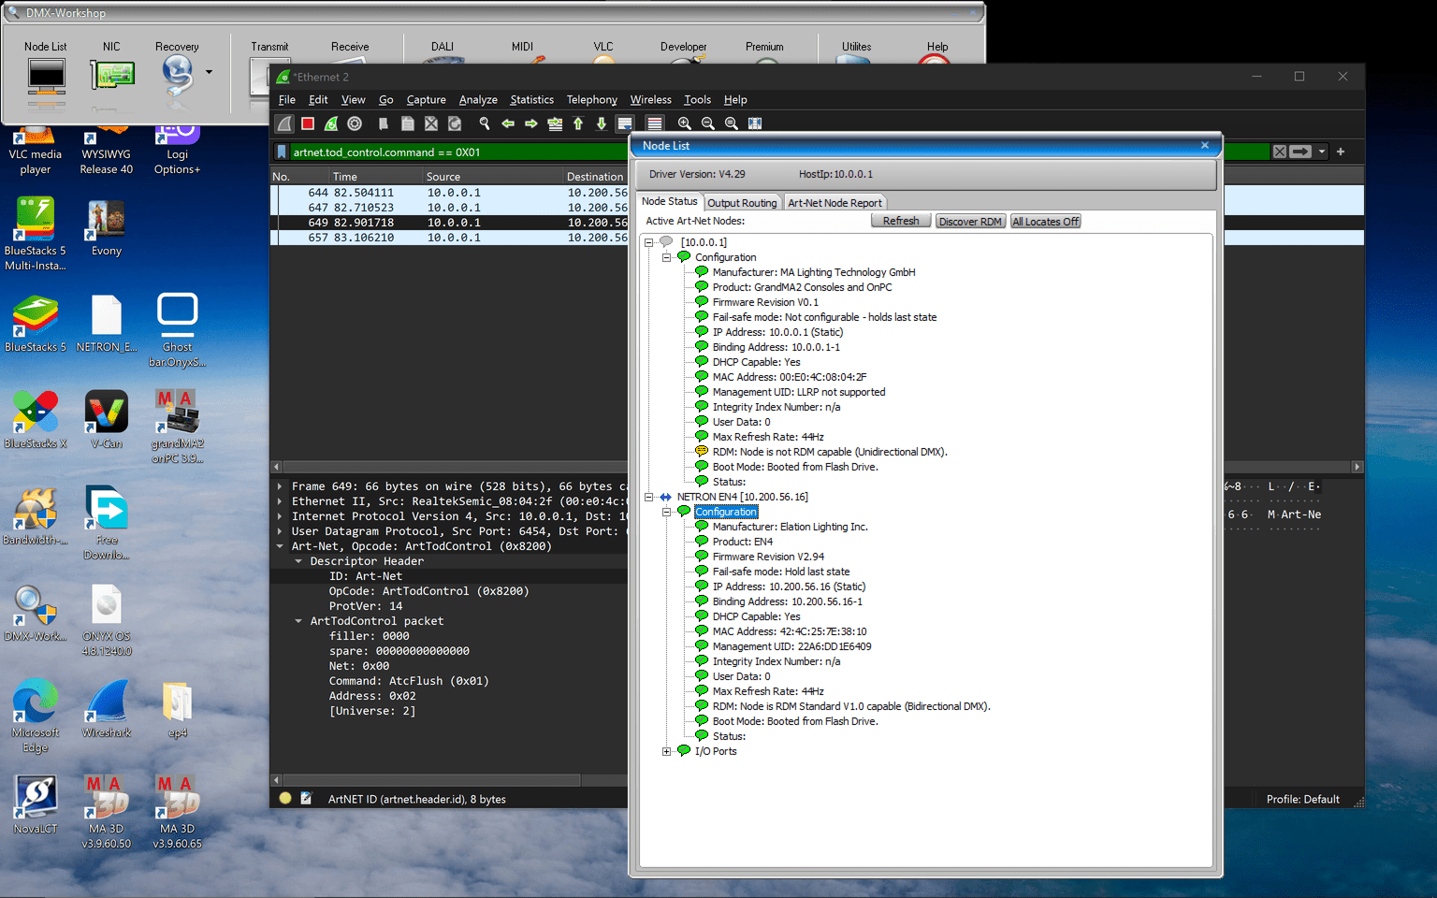
Task: Find a packet with the magnifier icon
Action: pos(485,123)
